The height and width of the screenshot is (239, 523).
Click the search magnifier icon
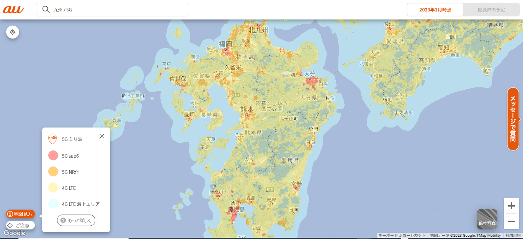(46, 10)
